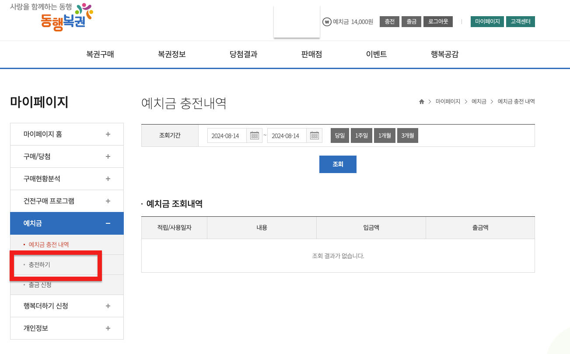This screenshot has width=570, height=354.
Task: Select the 1주일 period button
Action: [361, 135]
